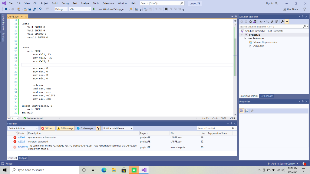Collapse All icon in Solution Explorer
This screenshot has height=174, width=310.
272,21
